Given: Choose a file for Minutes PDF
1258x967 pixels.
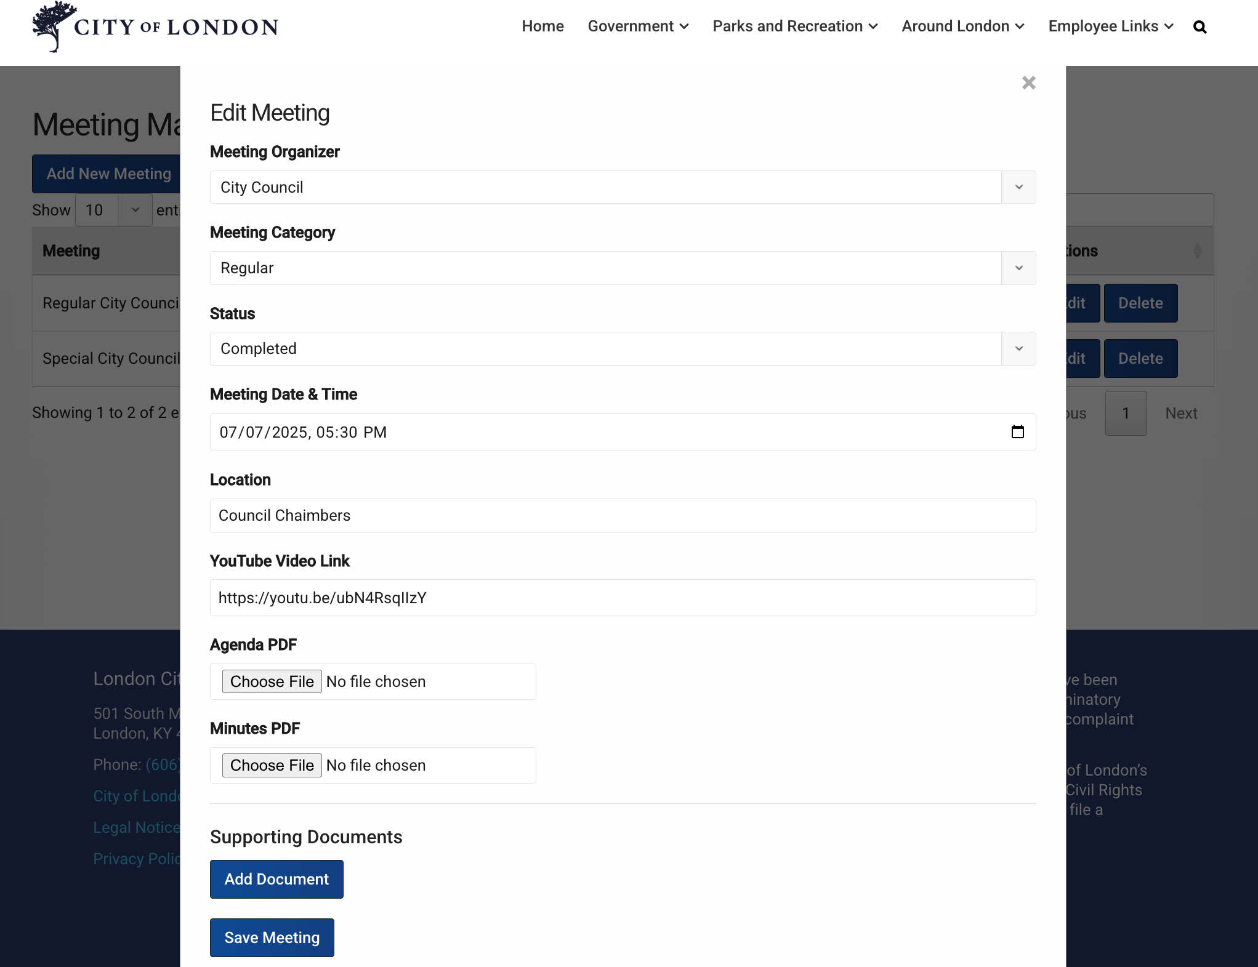Looking at the screenshot, I should tap(272, 765).
